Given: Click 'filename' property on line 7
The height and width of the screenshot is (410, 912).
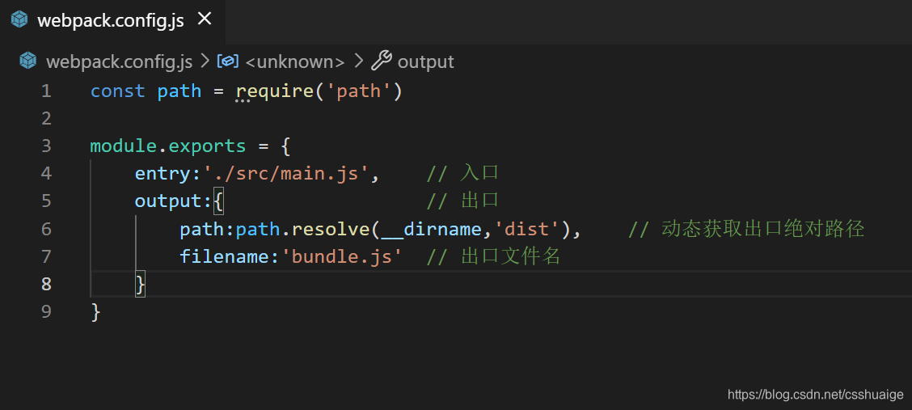Looking at the screenshot, I should point(224,256).
